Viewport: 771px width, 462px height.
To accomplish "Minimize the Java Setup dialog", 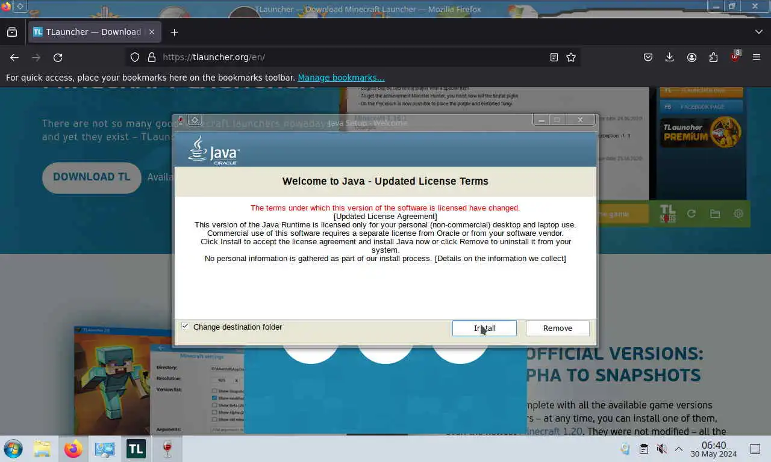I will point(542,120).
